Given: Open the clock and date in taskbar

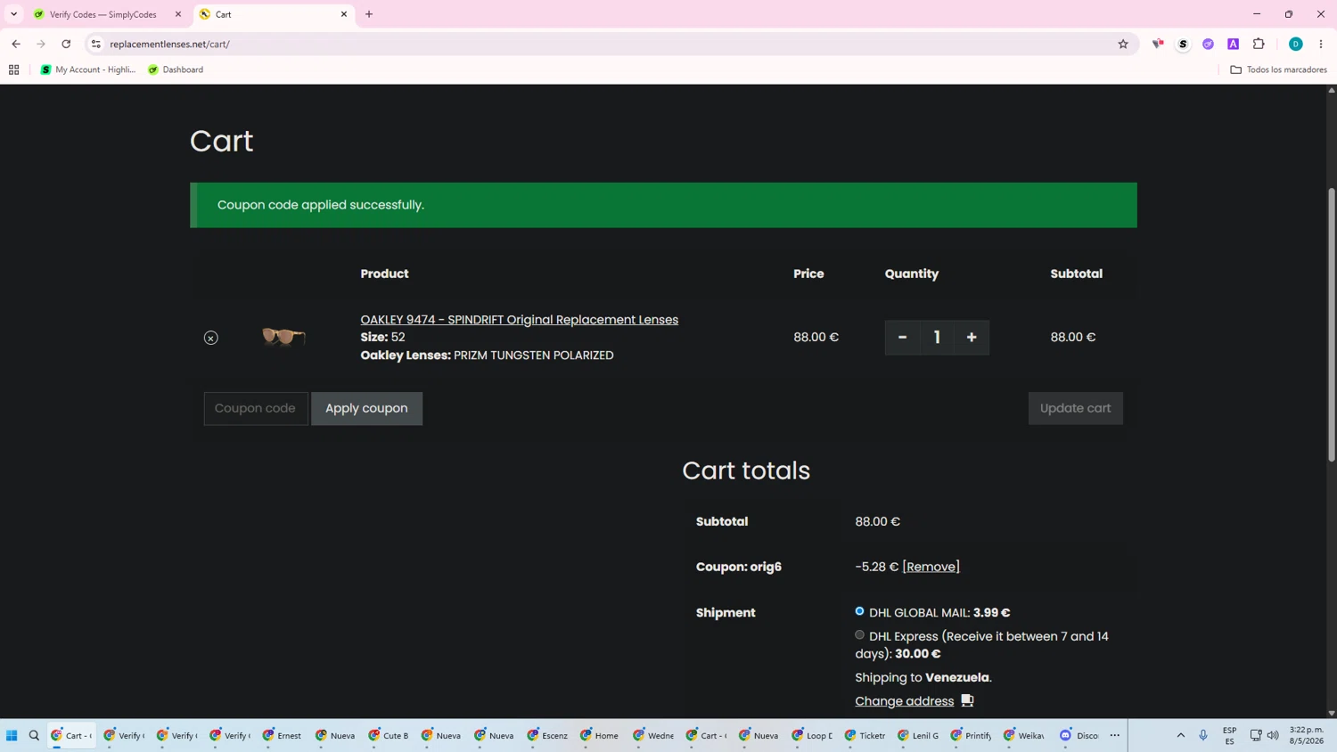Looking at the screenshot, I should [x=1307, y=735].
